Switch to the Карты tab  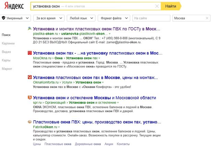tap(6, 60)
